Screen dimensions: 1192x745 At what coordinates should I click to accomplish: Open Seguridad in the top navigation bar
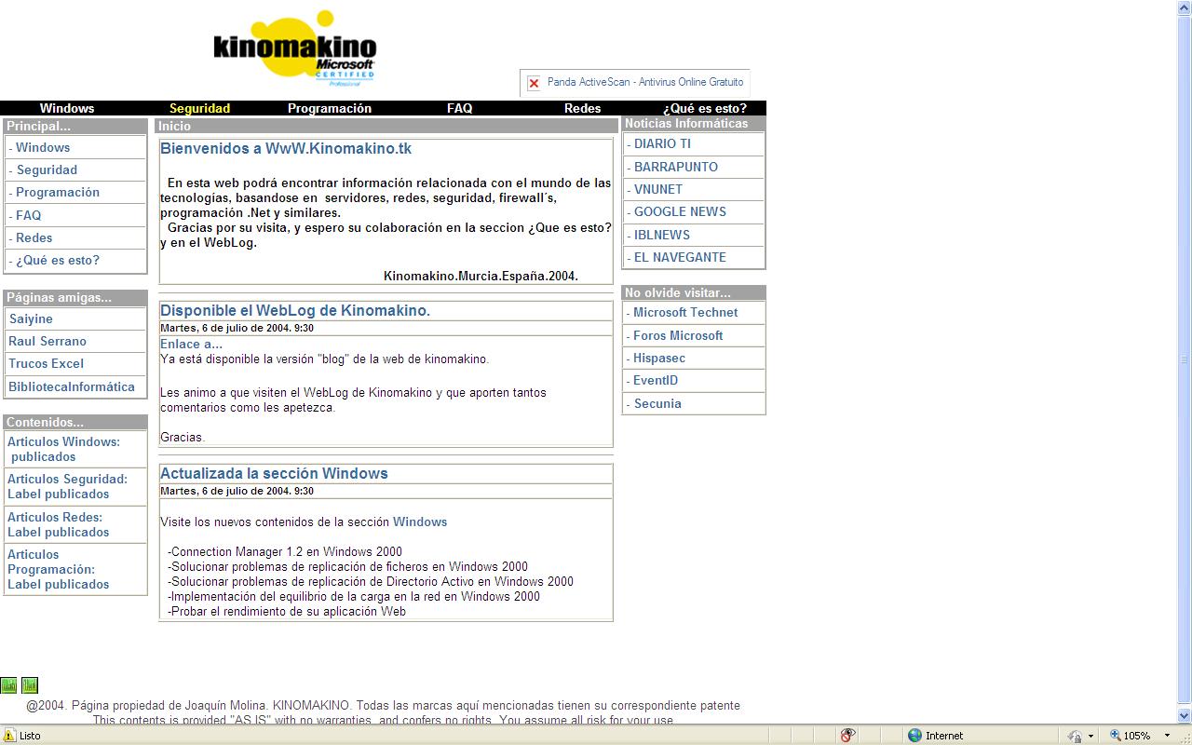[199, 108]
